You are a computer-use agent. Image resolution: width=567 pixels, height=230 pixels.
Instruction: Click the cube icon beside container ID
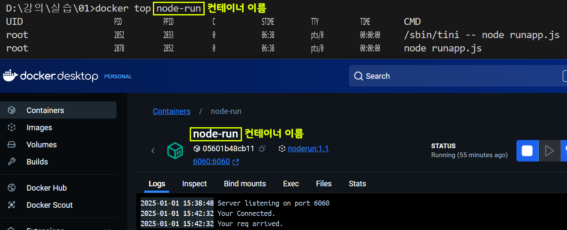tap(197, 149)
